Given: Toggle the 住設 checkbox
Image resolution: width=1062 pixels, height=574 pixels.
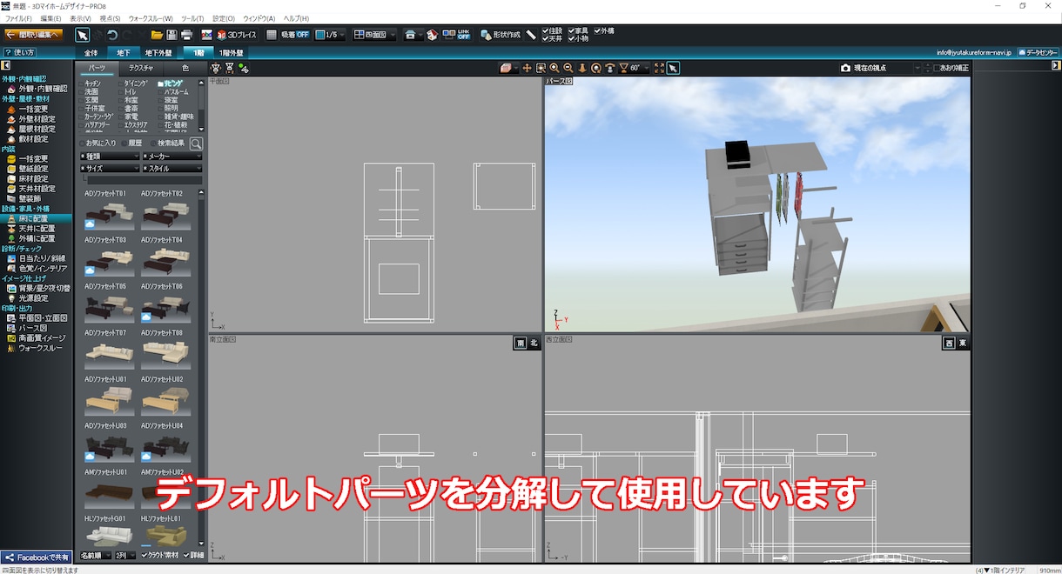Looking at the screenshot, I should [552, 30].
